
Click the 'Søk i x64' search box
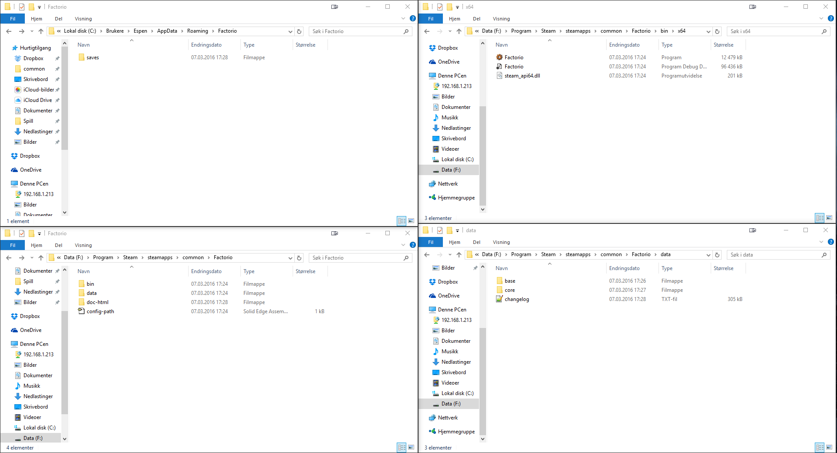(778, 31)
